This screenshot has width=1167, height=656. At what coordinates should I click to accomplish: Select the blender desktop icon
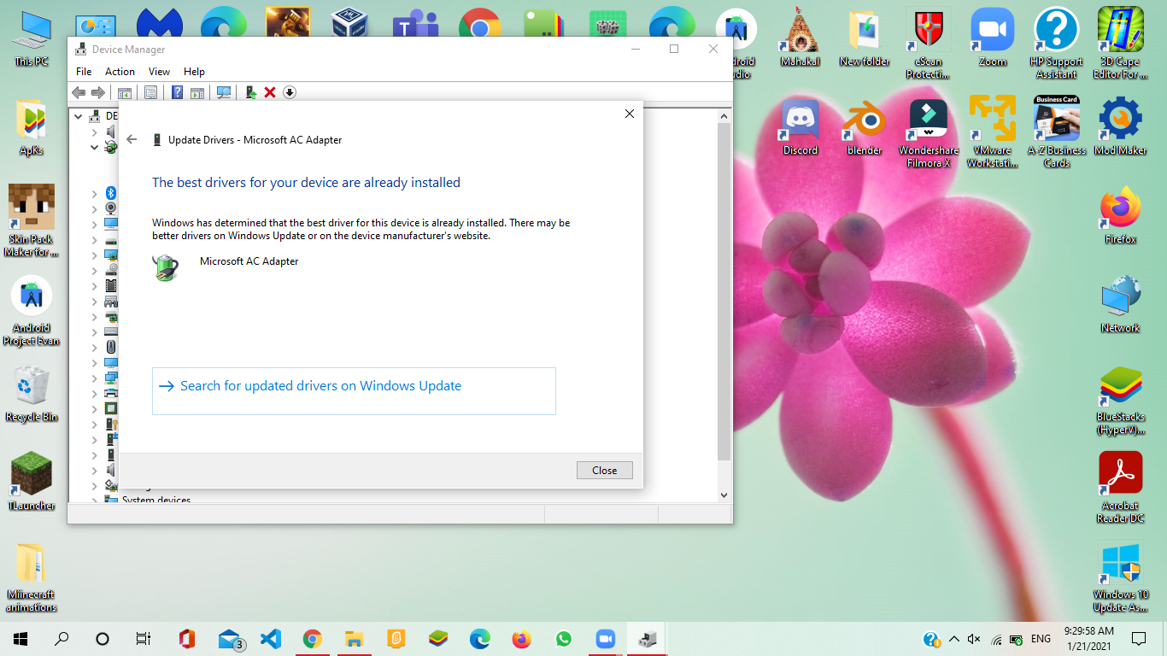click(x=864, y=128)
